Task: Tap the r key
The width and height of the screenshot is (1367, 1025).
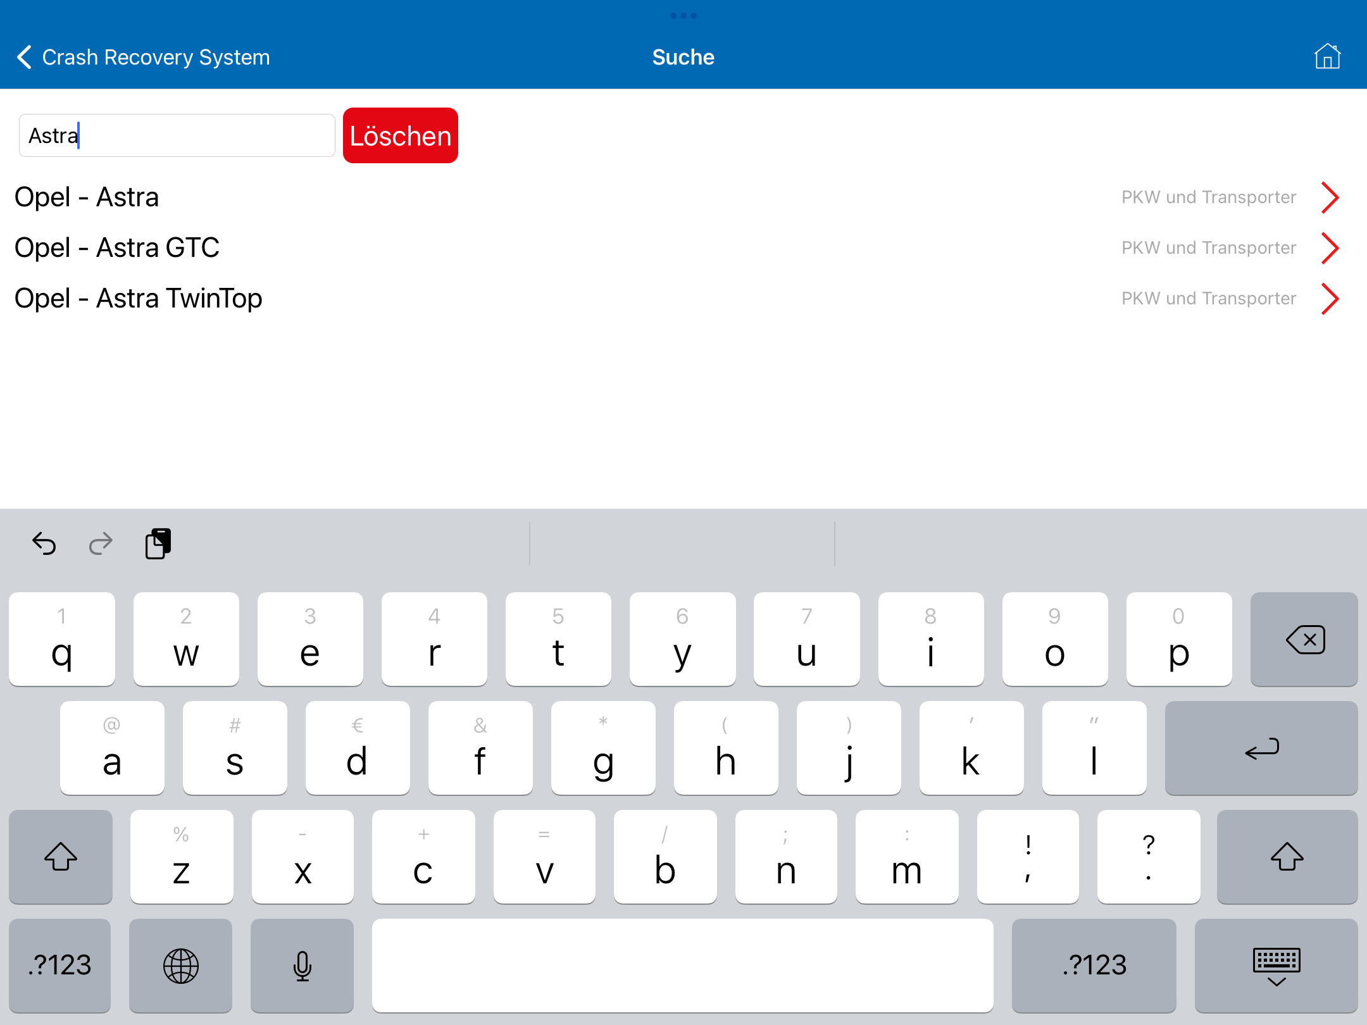Action: click(434, 639)
